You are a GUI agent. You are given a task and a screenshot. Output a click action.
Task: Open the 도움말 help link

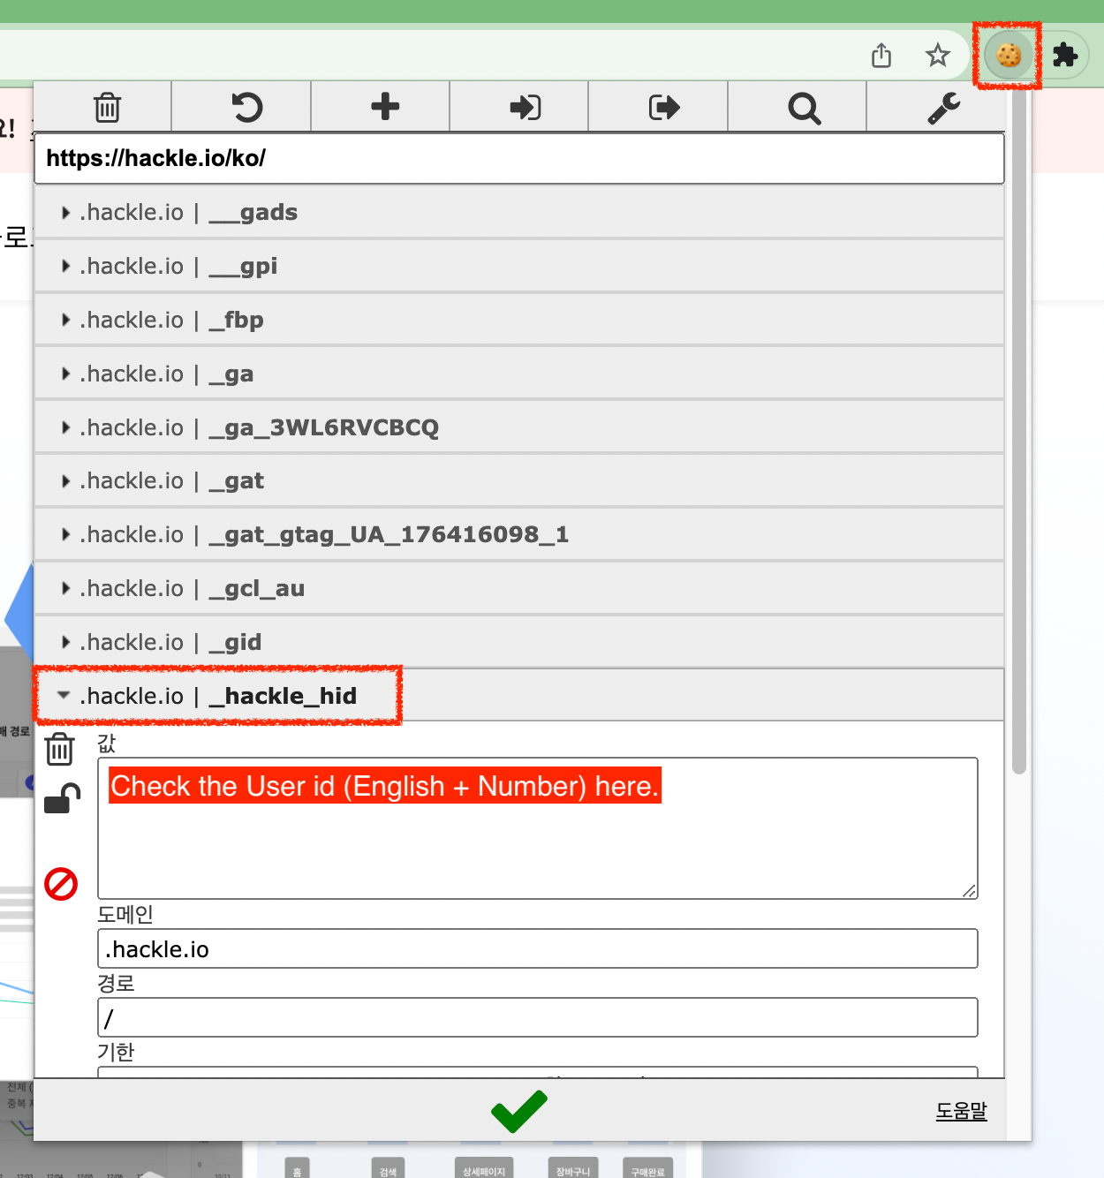962,1111
